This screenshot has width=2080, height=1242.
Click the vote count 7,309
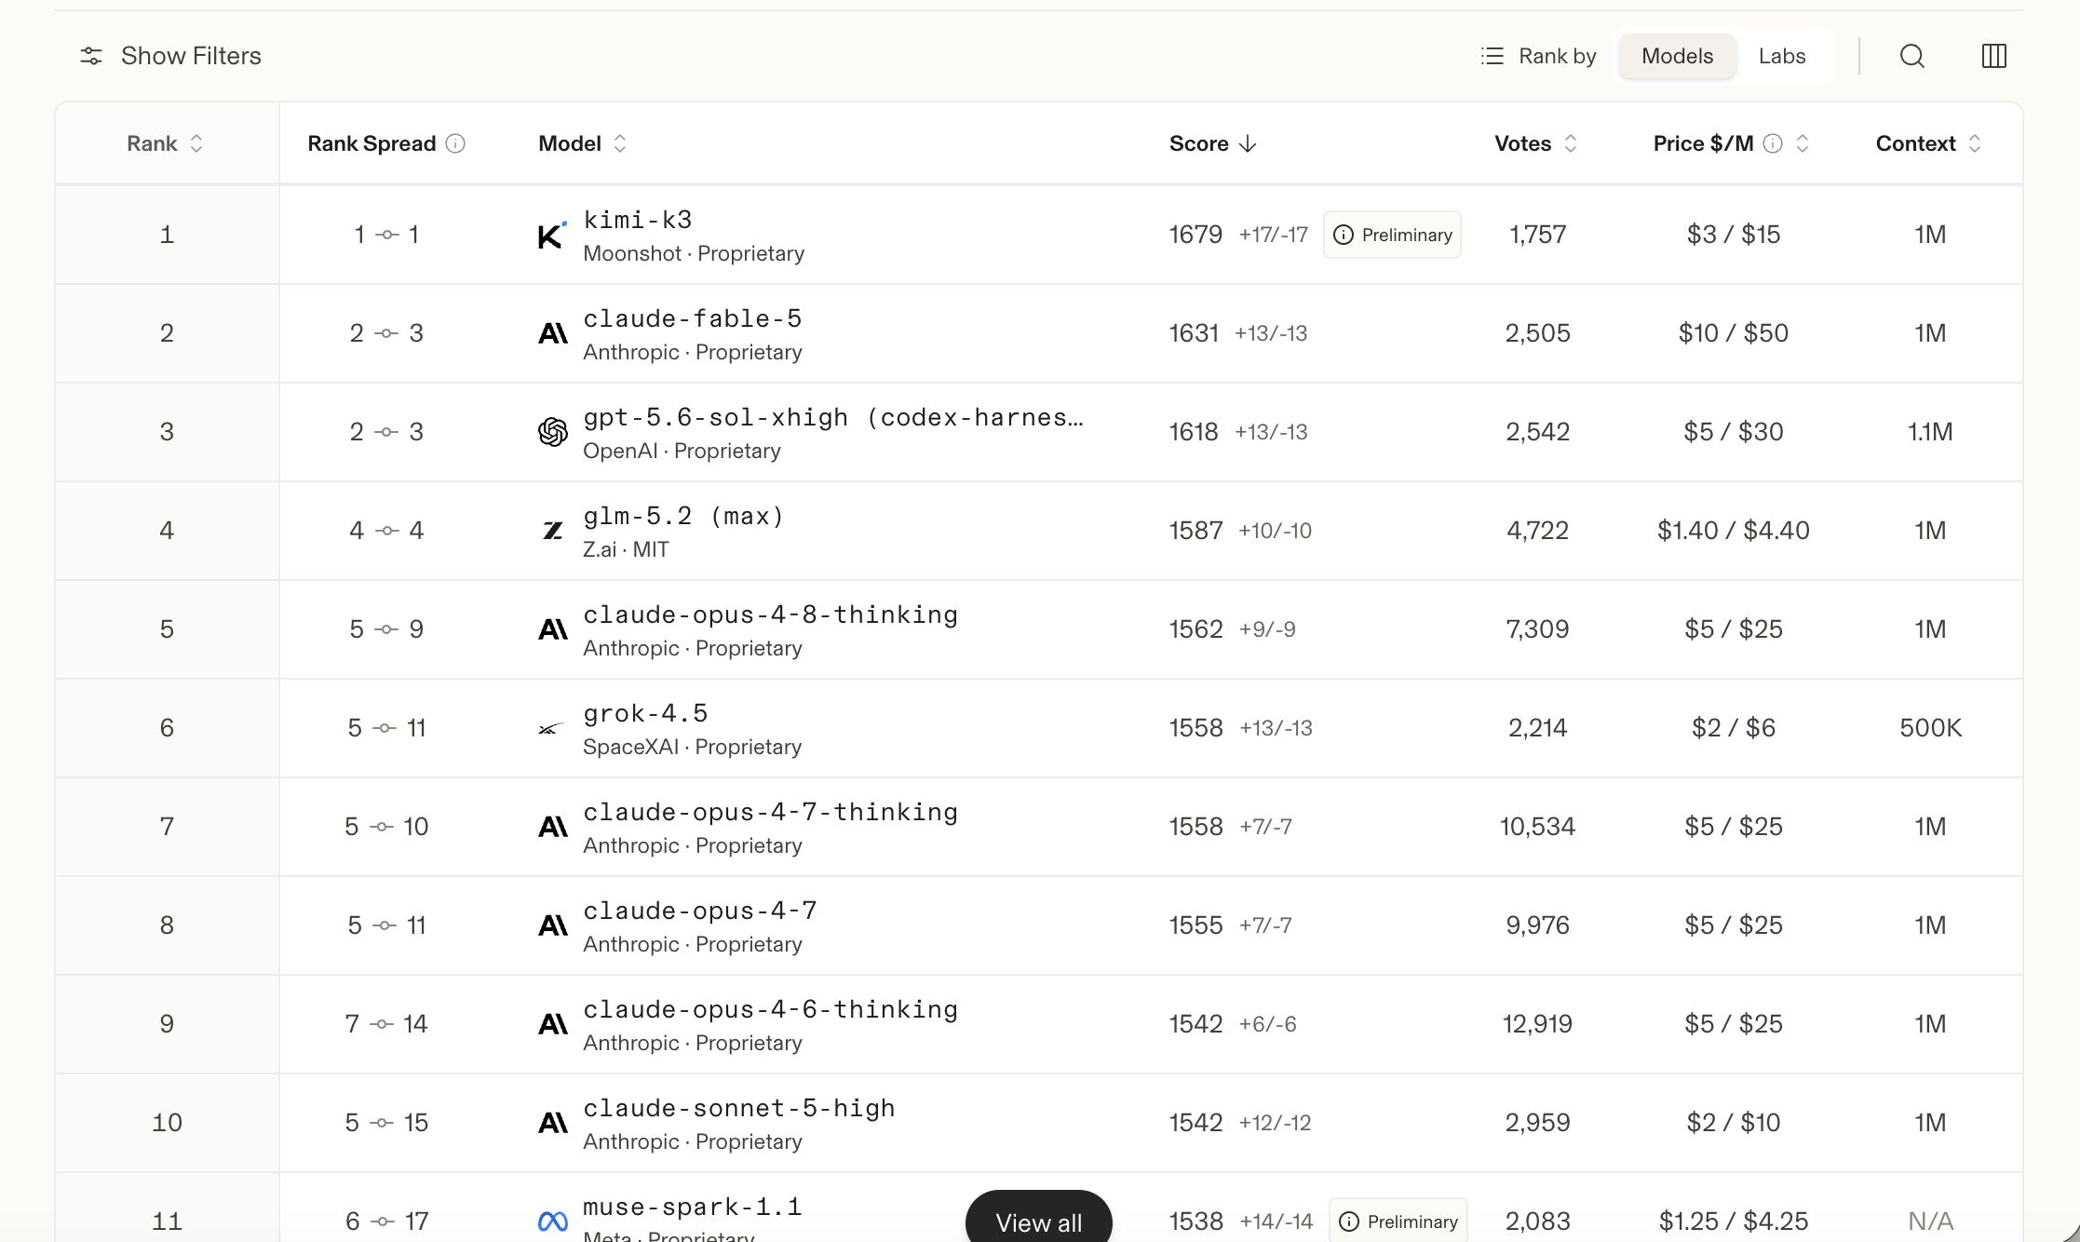1537,629
